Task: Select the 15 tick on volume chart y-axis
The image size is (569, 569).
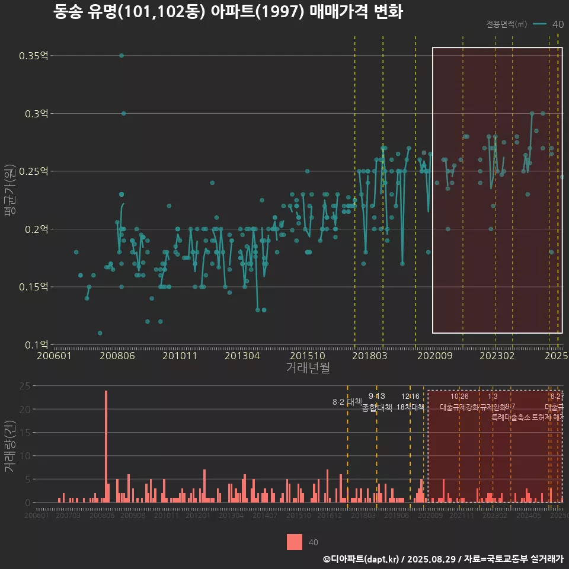Action: 25,433
